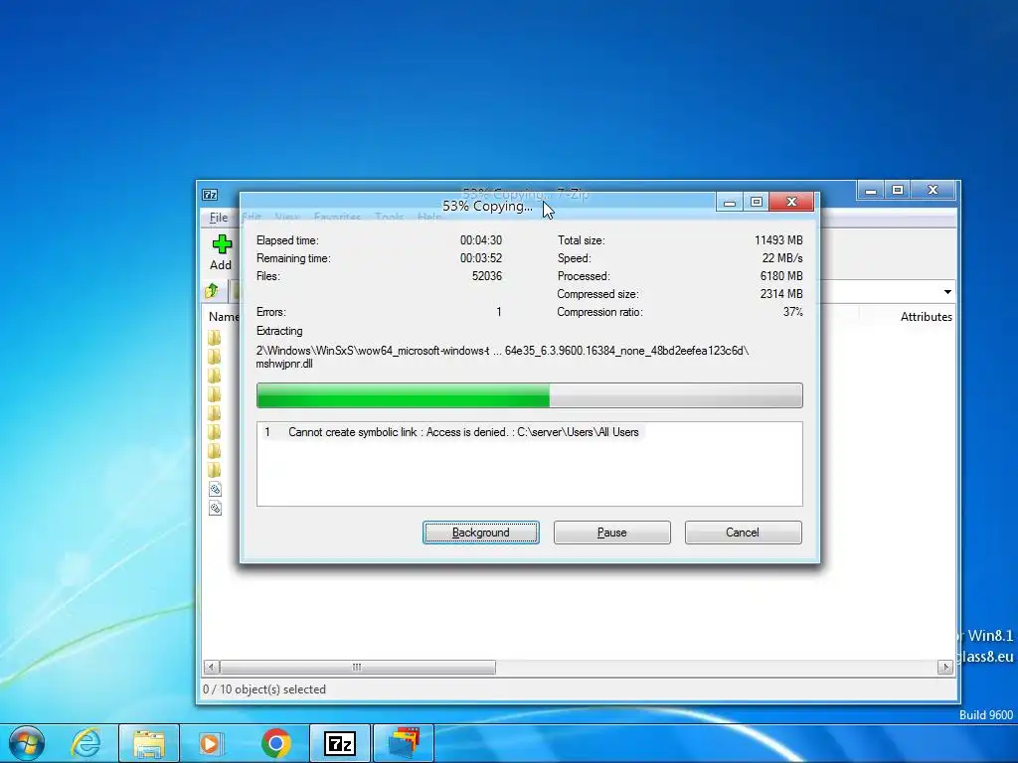Click the Processed value 6180 MB
1018x763 pixels.
click(781, 276)
